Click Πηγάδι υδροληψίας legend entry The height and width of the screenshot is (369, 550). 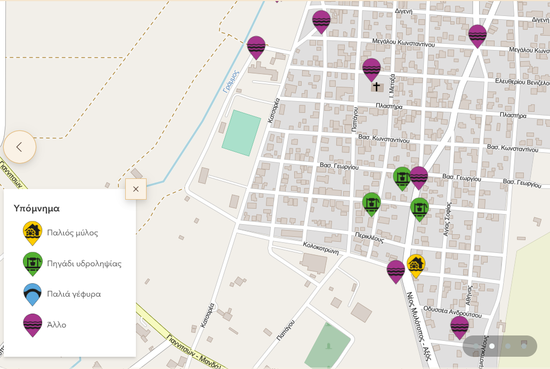[x=84, y=264]
